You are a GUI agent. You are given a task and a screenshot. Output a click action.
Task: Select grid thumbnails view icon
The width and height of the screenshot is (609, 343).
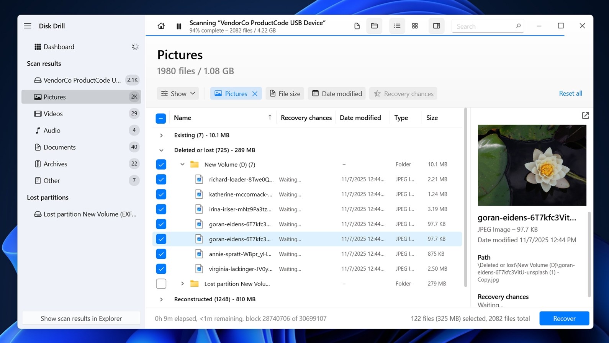415,26
